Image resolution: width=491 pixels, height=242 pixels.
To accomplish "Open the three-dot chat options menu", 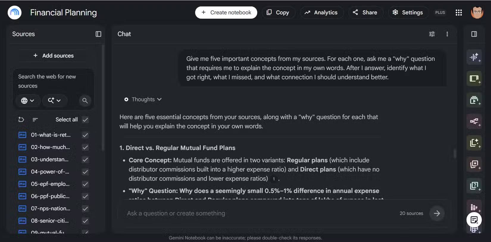I will click(447, 34).
